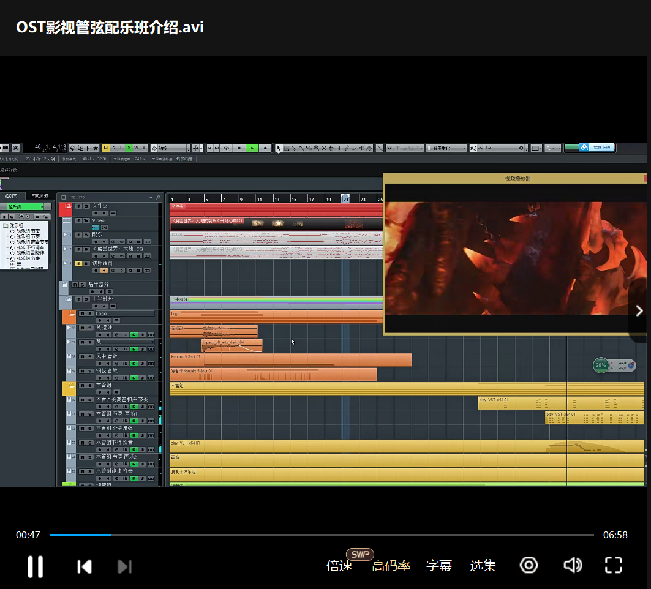The image size is (651, 589).
Task: Toggle Read automation on 鼓 远处 track
Action: coord(134,335)
